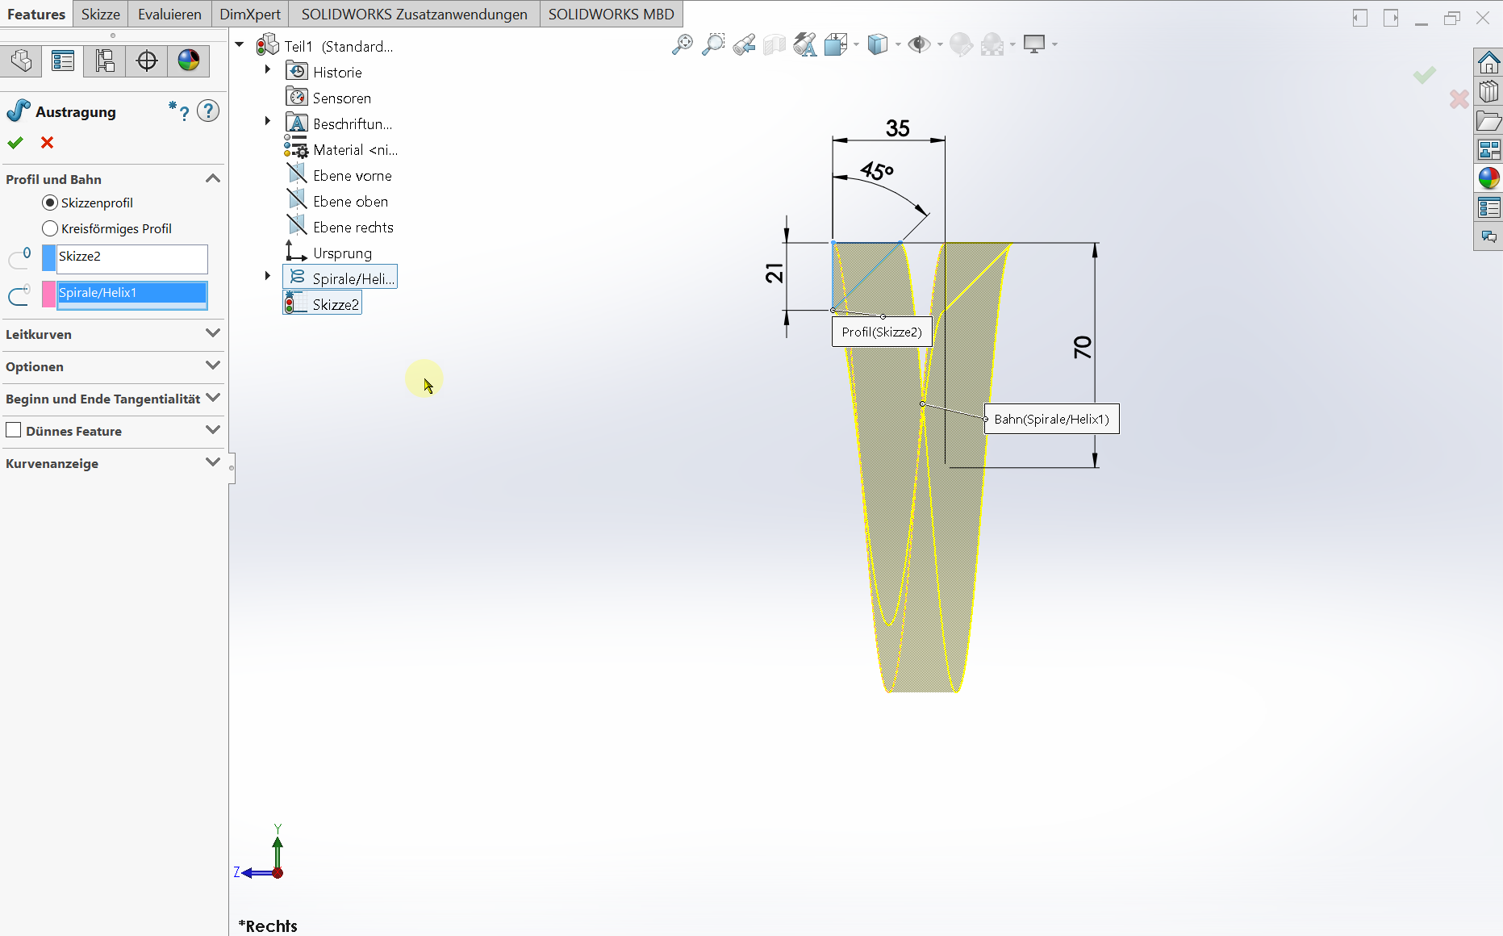Confirm Austragung with the green checkmark
Screen dimensions: 1503x936
pyautogui.click(x=15, y=143)
